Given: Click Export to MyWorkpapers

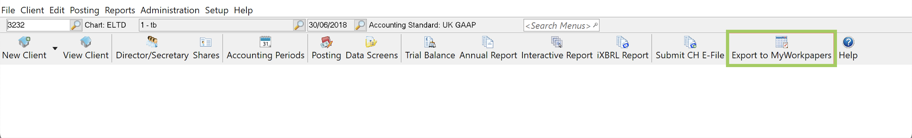Looking at the screenshot, I should coord(781,48).
